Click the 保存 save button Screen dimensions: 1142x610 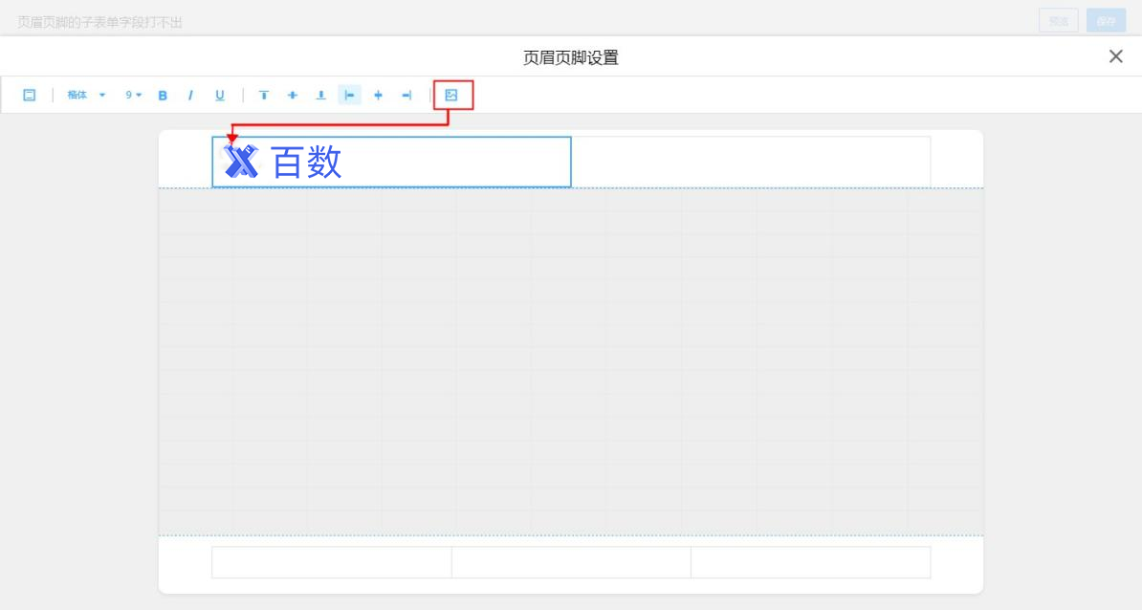tap(1106, 21)
